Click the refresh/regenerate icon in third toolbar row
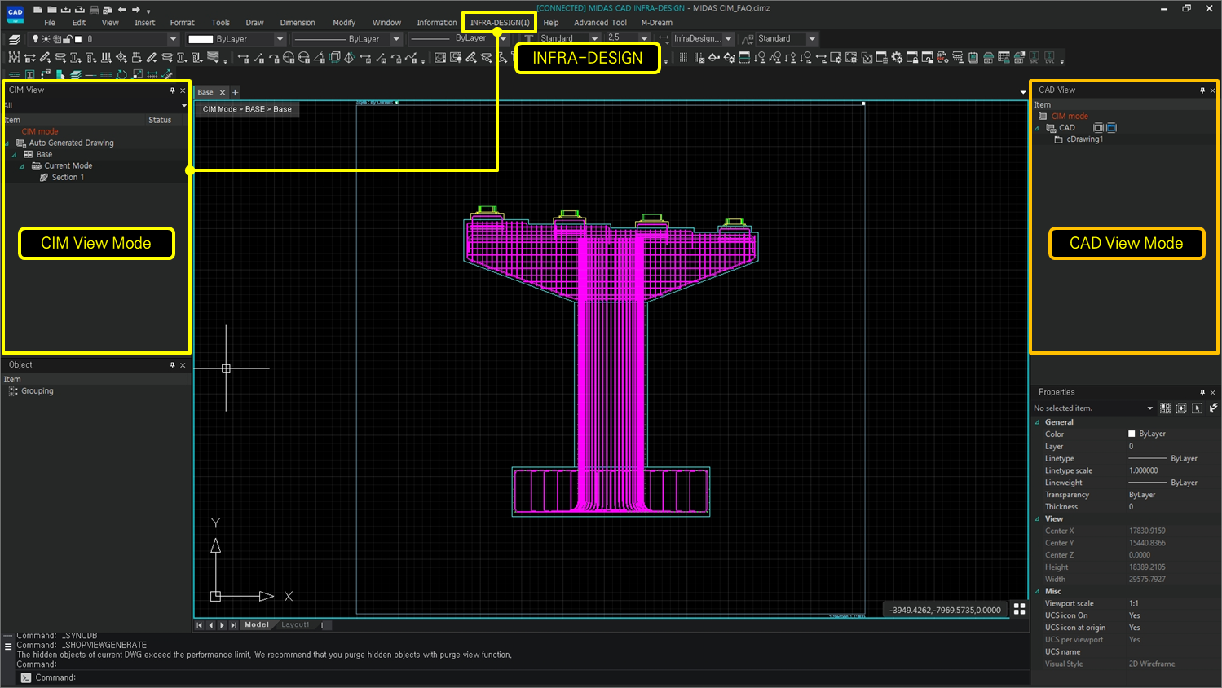Viewport: 1222px width, 688px height. click(121, 75)
